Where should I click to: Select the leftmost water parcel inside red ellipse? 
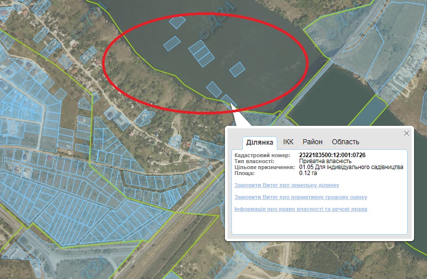click(172, 43)
